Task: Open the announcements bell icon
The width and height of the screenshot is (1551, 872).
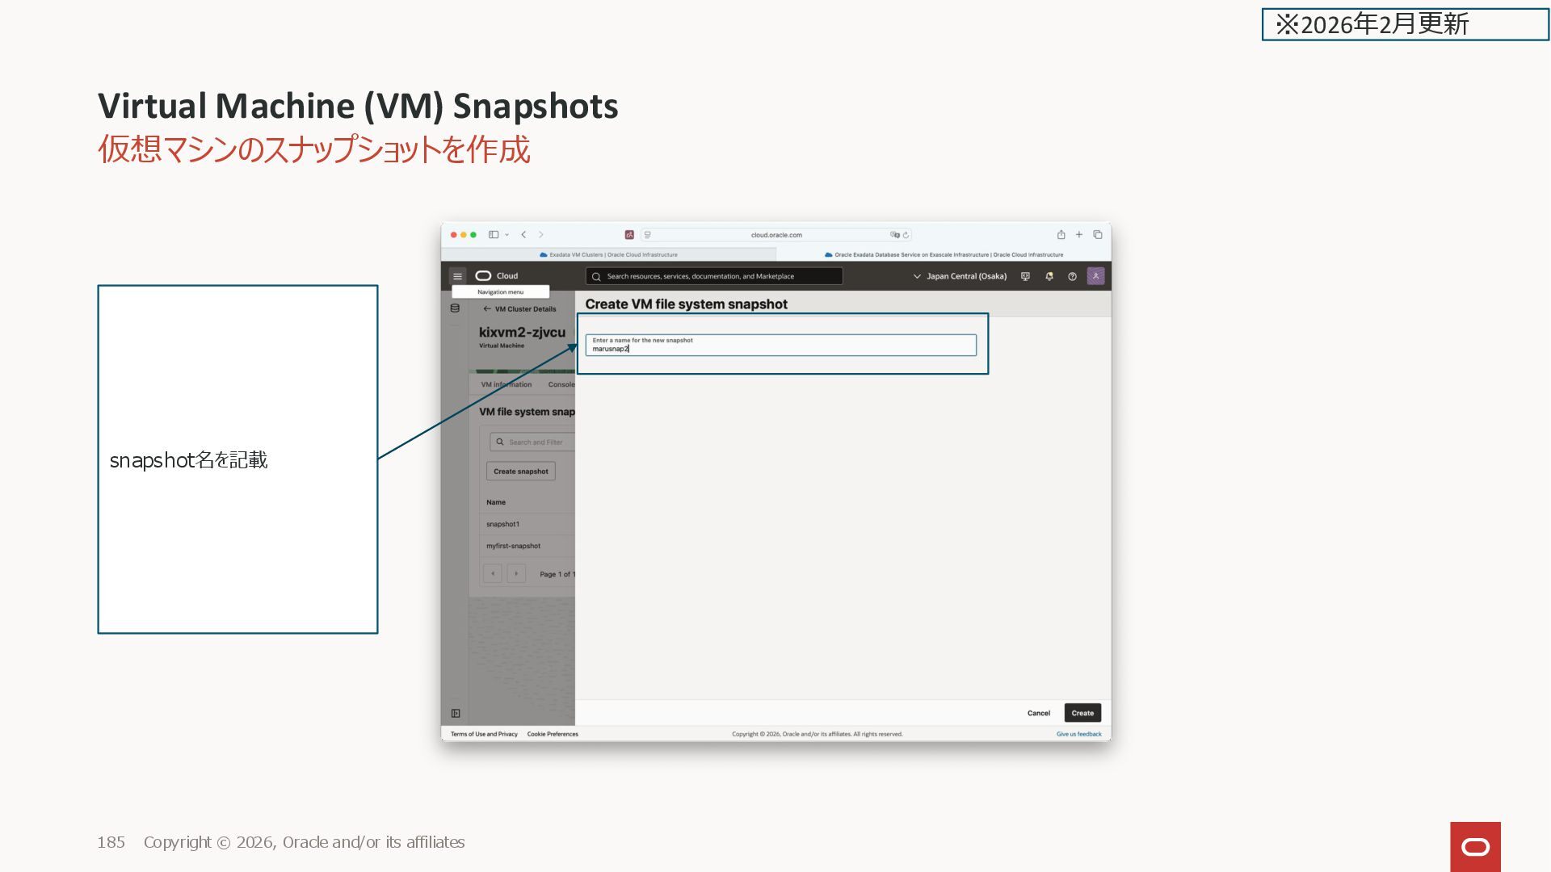Action: click(1049, 276)
